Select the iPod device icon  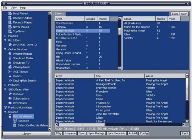coord(10,116)
